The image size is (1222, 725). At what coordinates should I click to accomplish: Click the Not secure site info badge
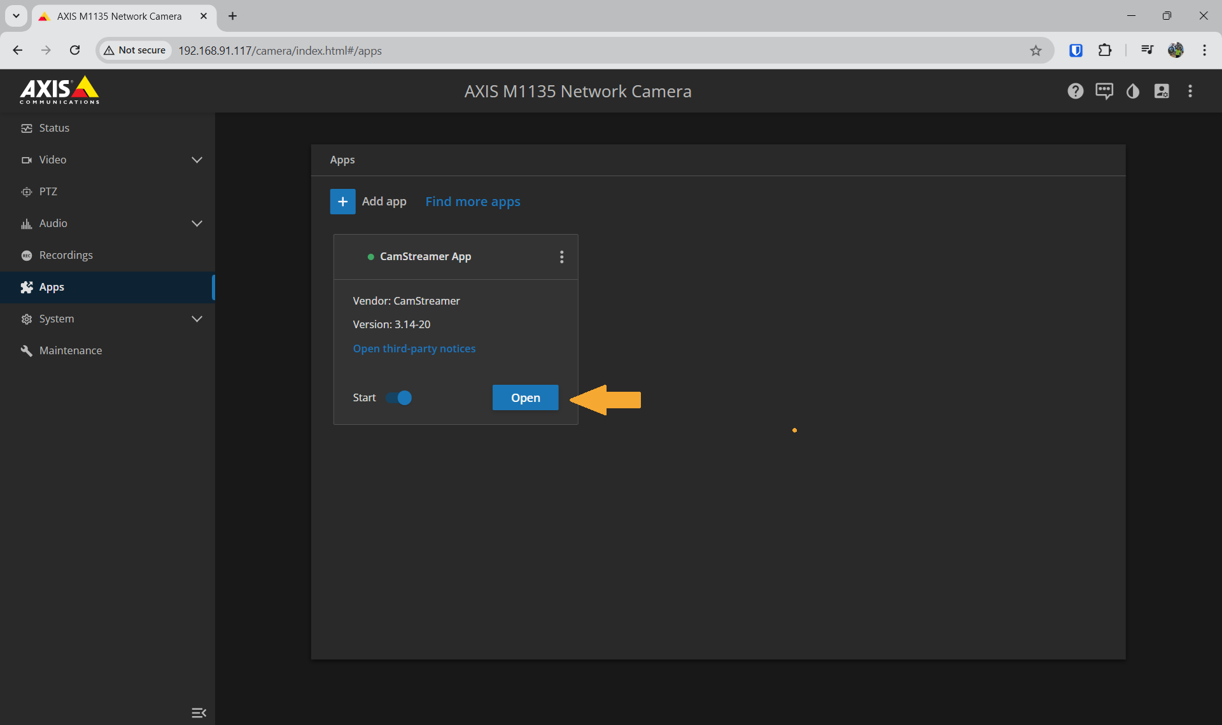[135, 50]
